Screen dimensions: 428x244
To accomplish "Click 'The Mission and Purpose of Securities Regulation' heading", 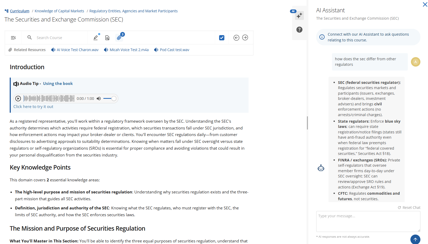I will tap(77, 229).
